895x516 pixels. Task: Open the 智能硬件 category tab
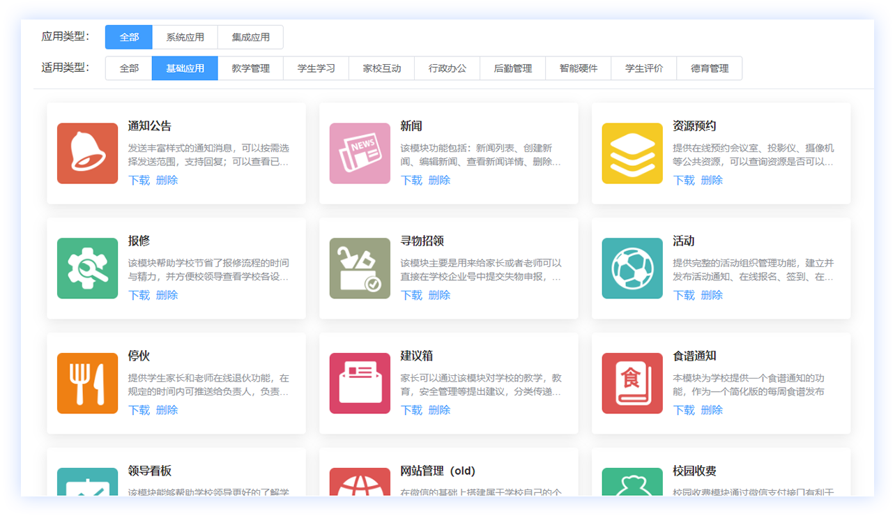point(578,68)
